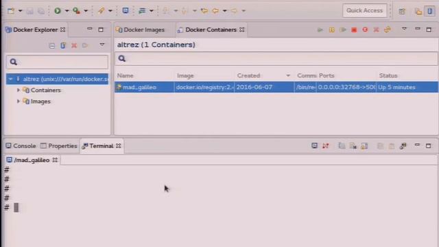The image size is (439, 247).
Task: Click the New wizard toolbar icon
Action: coord(11,11)
